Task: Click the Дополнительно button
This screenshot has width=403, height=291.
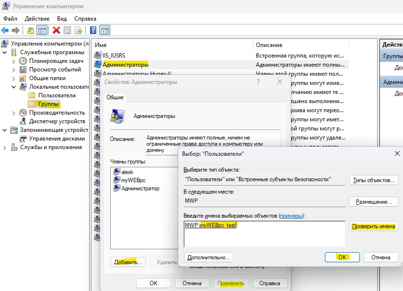Action: point(208,257)
